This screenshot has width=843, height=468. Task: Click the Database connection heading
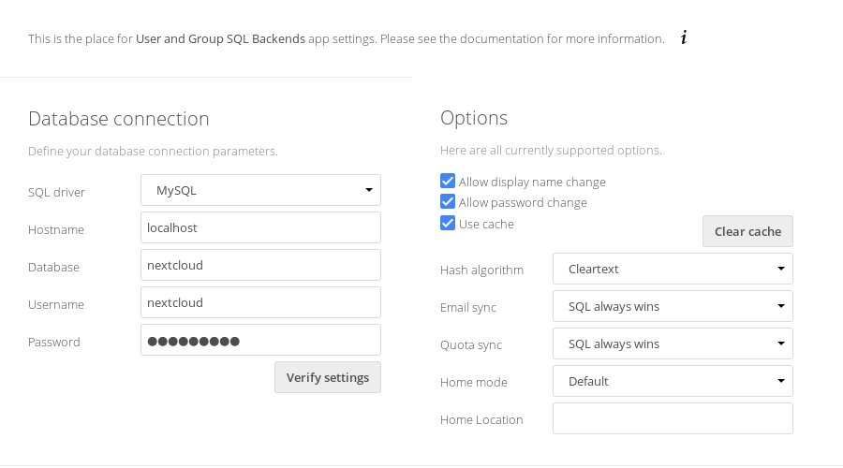pyautogui.click(x=119, y=119)
